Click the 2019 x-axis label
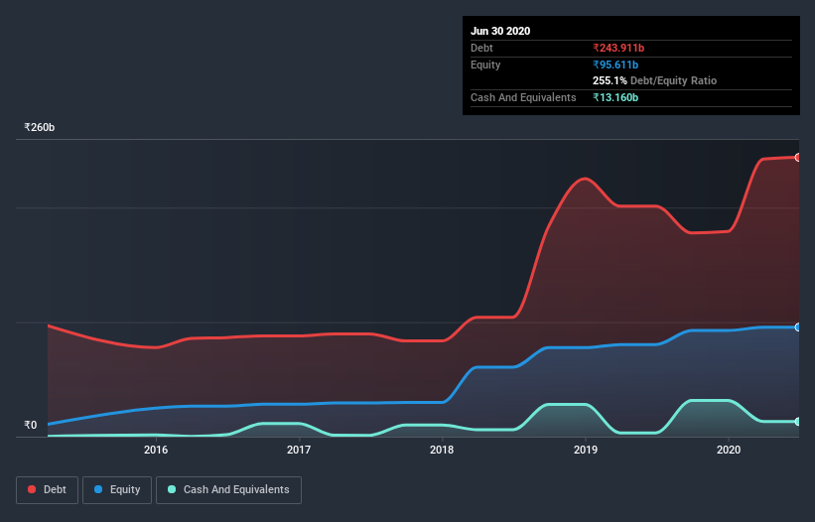This screenshot has height=522, width=815. pyautogui.click(x=586, y=450)
